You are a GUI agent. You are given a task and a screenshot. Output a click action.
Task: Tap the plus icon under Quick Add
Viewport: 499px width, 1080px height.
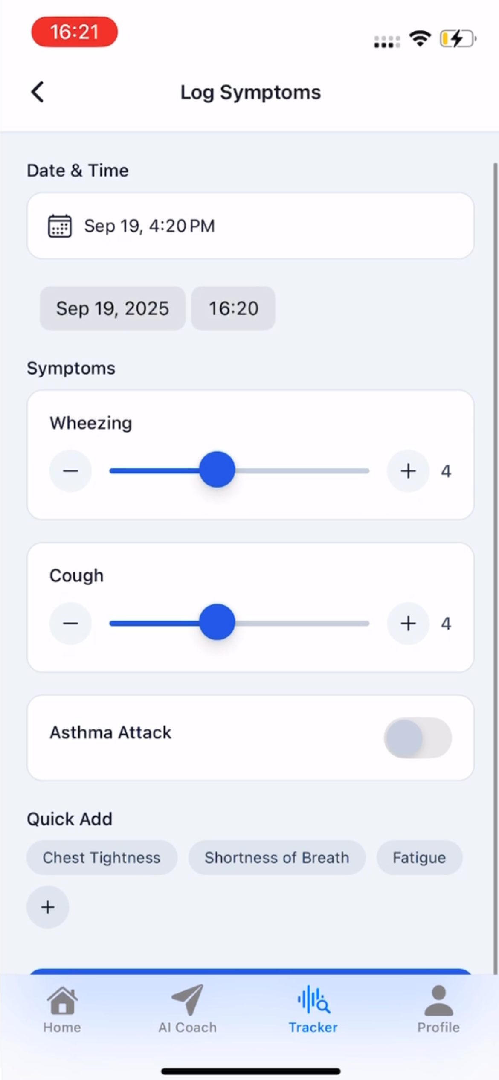[48, 907]
